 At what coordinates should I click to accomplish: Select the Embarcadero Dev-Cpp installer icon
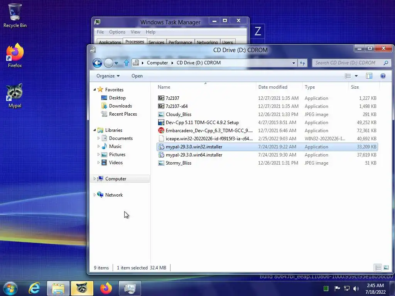(x=161, y=130)
